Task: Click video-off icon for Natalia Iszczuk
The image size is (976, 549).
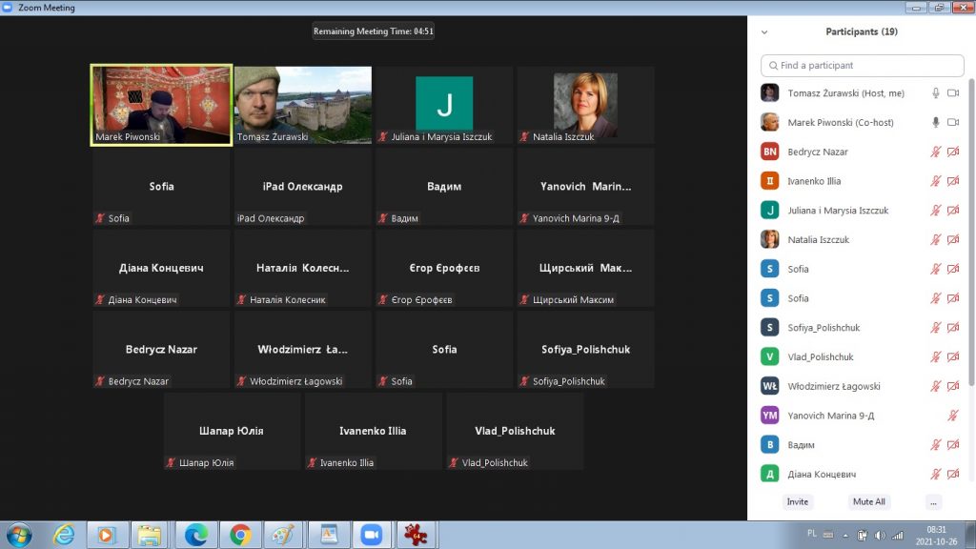Action: click(x=953, y=240)
